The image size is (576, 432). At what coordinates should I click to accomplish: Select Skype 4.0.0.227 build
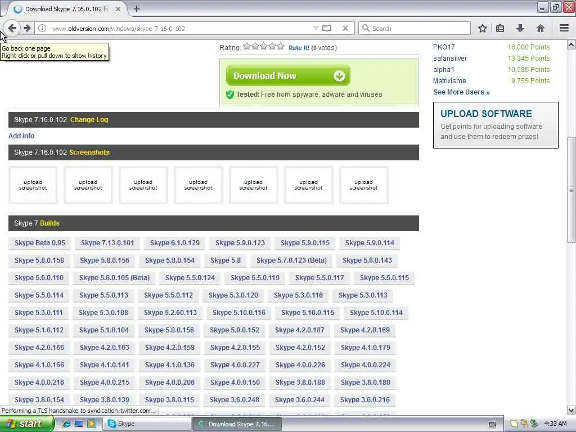[x=235, y=365]
